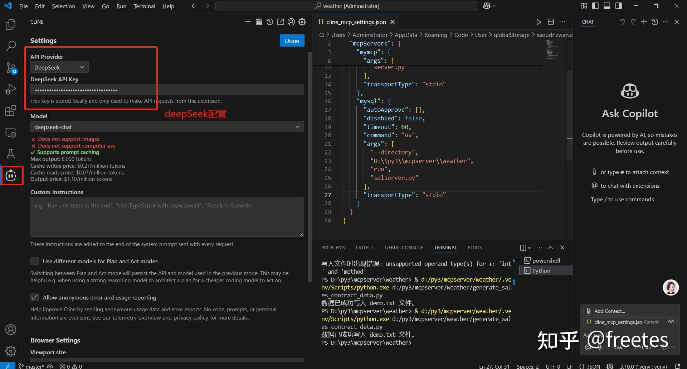Open the Explorer files view
This screenshot has height=369, width=687.
tap(11, 25)
